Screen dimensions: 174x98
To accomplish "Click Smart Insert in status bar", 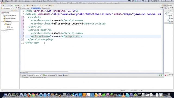I will [133, 91].
